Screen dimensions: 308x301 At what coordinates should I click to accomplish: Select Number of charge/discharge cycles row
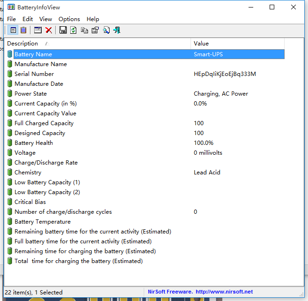146,211
